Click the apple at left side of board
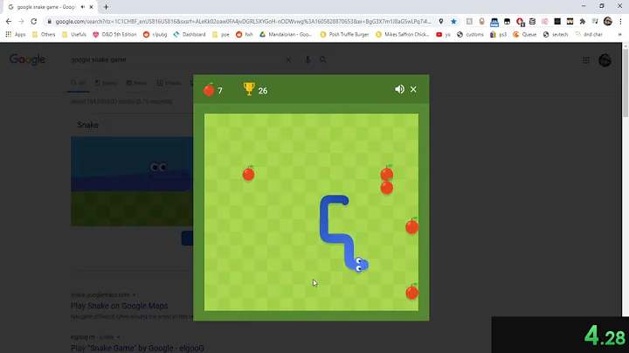 [x=248, y=174]
